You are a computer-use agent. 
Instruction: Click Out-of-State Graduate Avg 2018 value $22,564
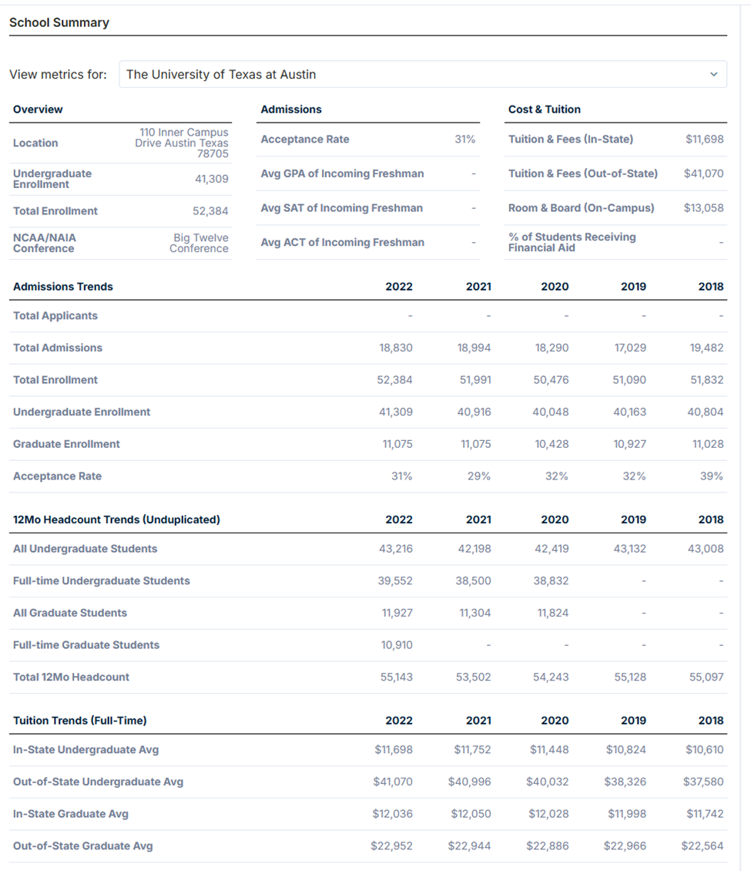click(702, 846)
